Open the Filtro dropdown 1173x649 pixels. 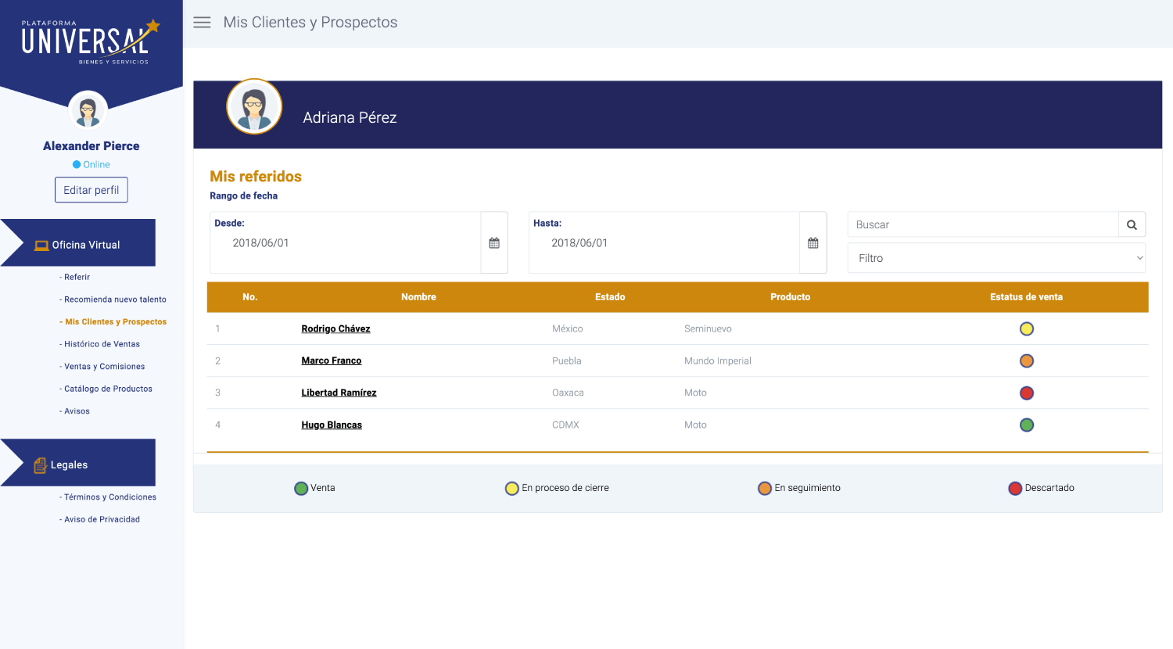pos(996,258)
